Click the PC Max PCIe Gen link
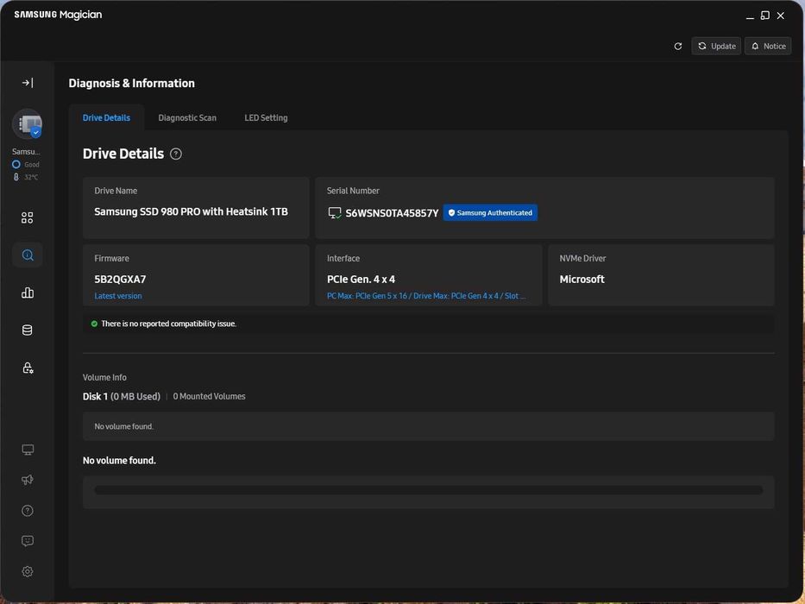Viewport: 805px width, 604px height. 426,296
